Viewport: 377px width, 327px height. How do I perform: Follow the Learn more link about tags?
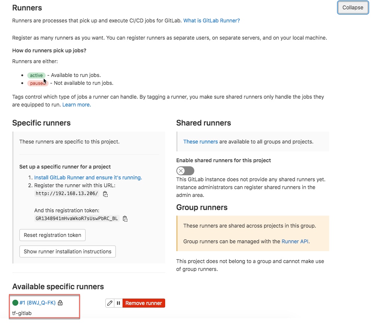(77, 105)
